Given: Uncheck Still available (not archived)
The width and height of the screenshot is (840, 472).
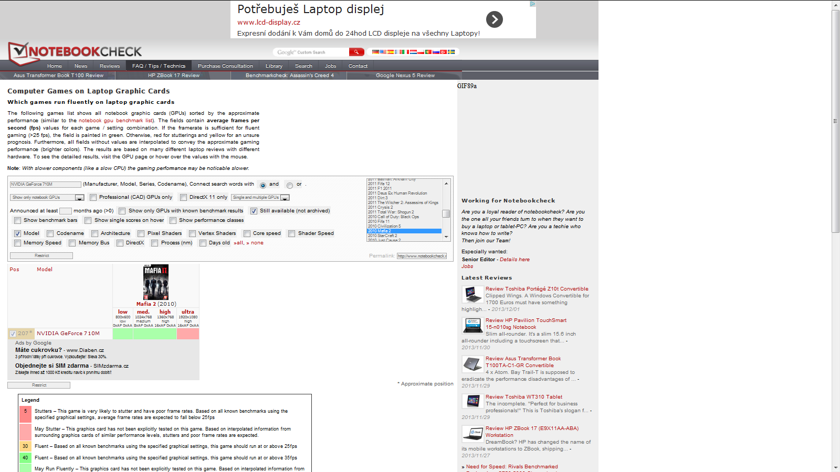Looking at the screenshot, I should (254, 211).
